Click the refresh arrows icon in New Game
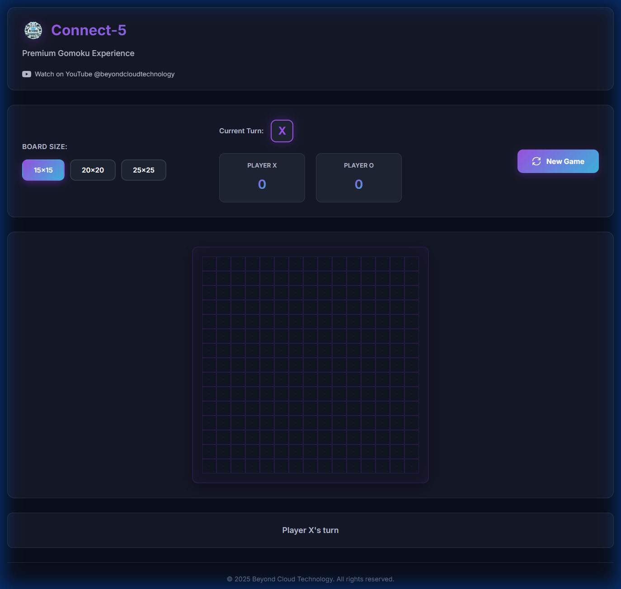 pos(536,161)
